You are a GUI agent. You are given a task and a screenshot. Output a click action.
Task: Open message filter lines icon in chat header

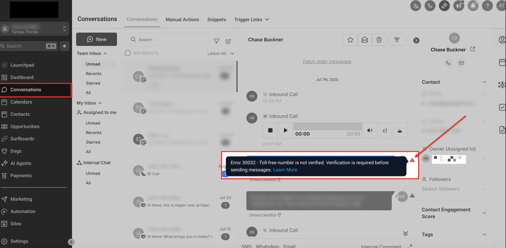click(x=397, y=40)
